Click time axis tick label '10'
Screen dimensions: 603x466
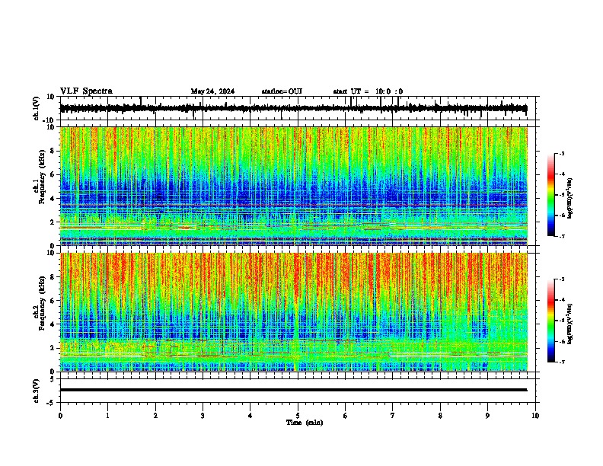tap(535, 416)
